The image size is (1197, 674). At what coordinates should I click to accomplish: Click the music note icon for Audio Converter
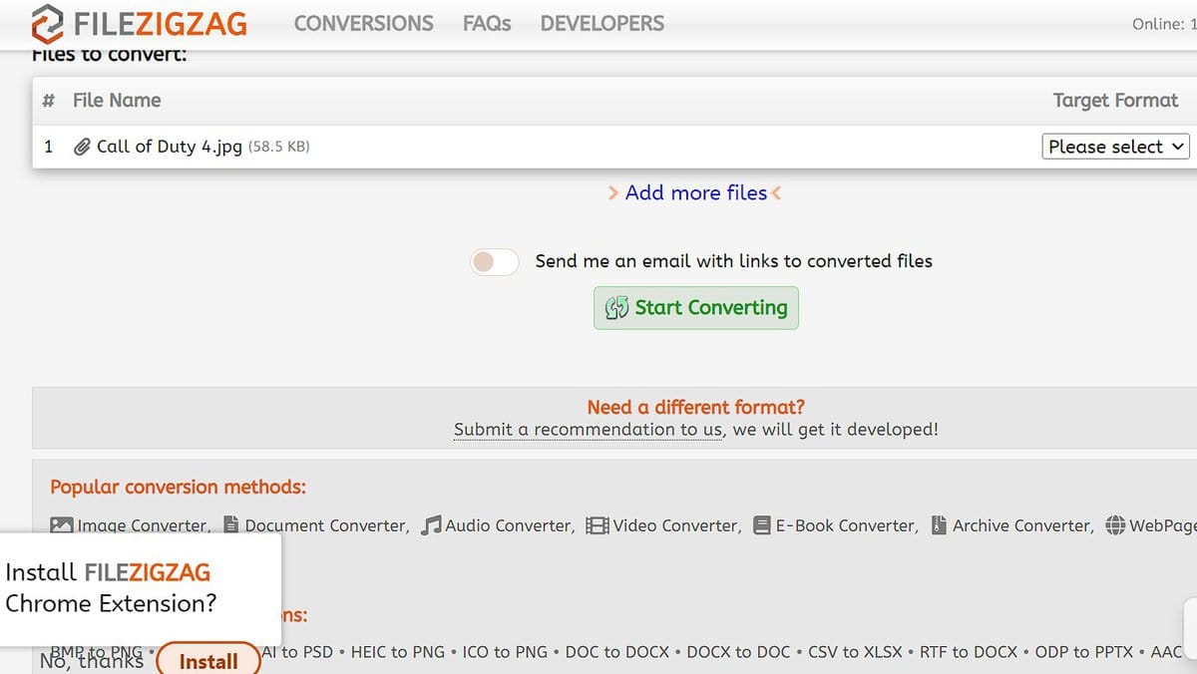431,524
